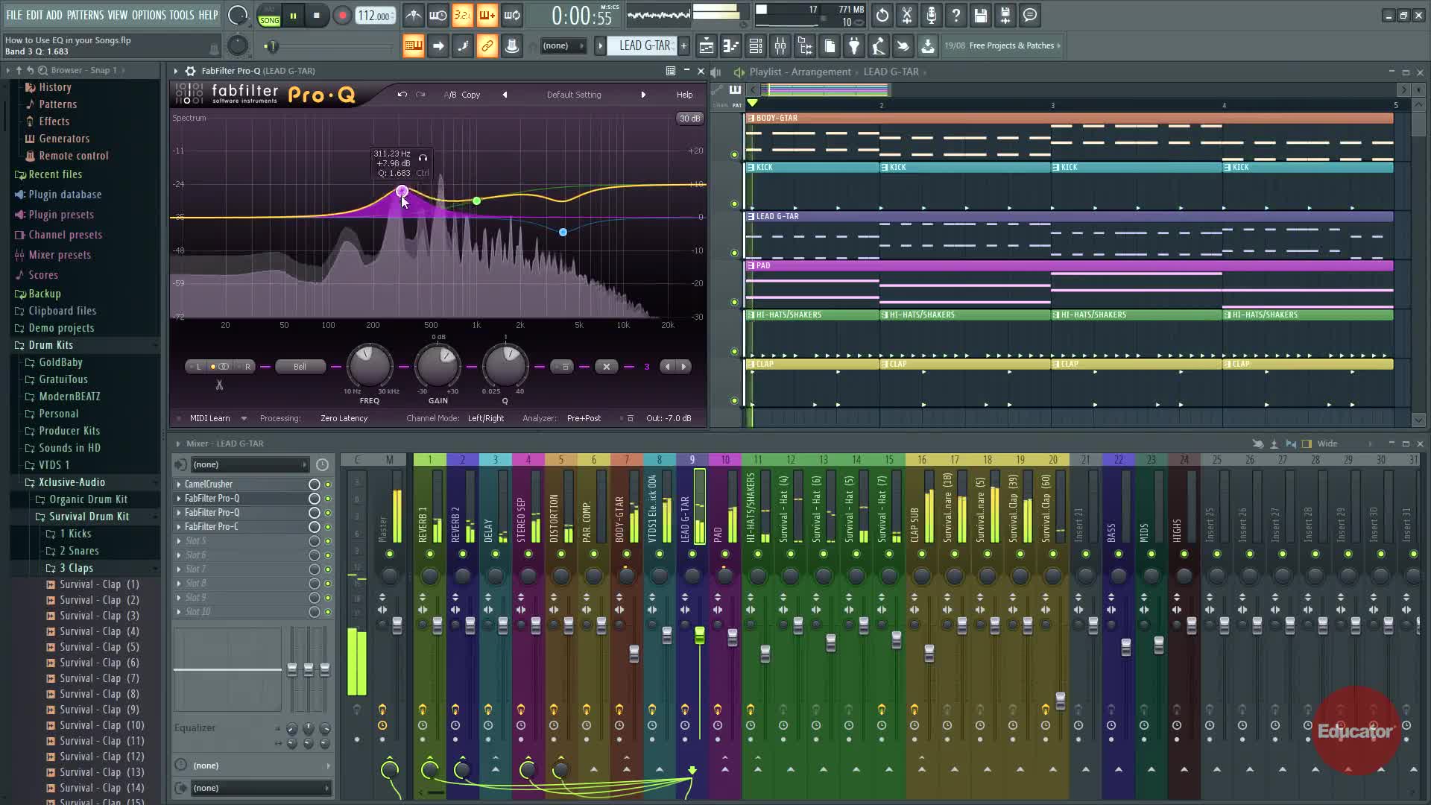
Task: Open the OPTIONS menu
Action: coord(148,15)
